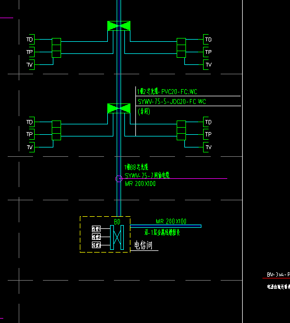The width and height of the screenshot is (290, 323).
Task: Select the lower floor green distribution box symbol
Action: pyautogui.click(x=119, y=108)
